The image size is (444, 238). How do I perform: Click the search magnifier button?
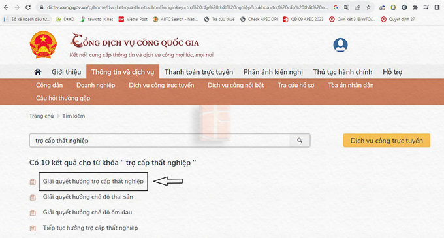[299, 141]
